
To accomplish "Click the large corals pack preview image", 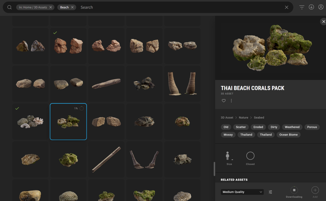I will pyautogui.click(x=272, y=48).
